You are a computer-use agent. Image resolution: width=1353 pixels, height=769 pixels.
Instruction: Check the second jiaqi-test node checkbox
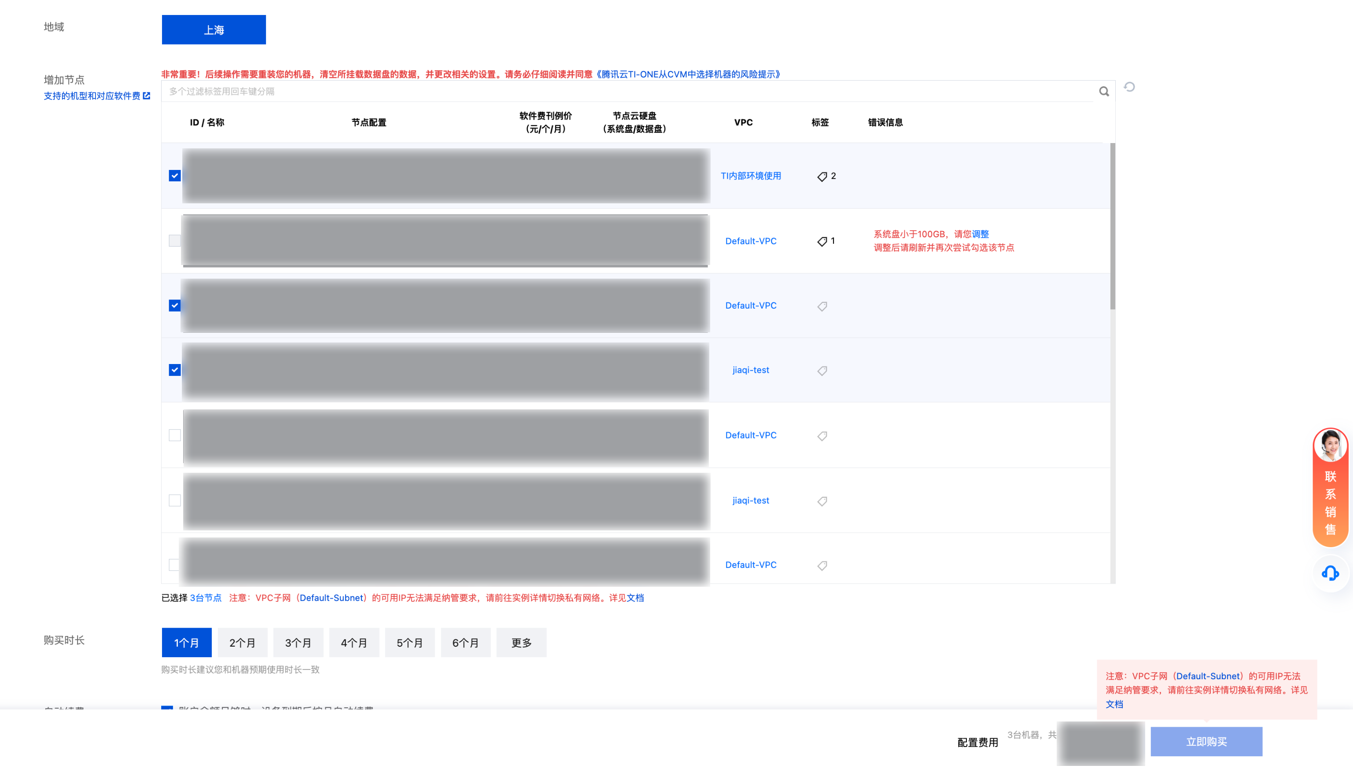(175, 500)
